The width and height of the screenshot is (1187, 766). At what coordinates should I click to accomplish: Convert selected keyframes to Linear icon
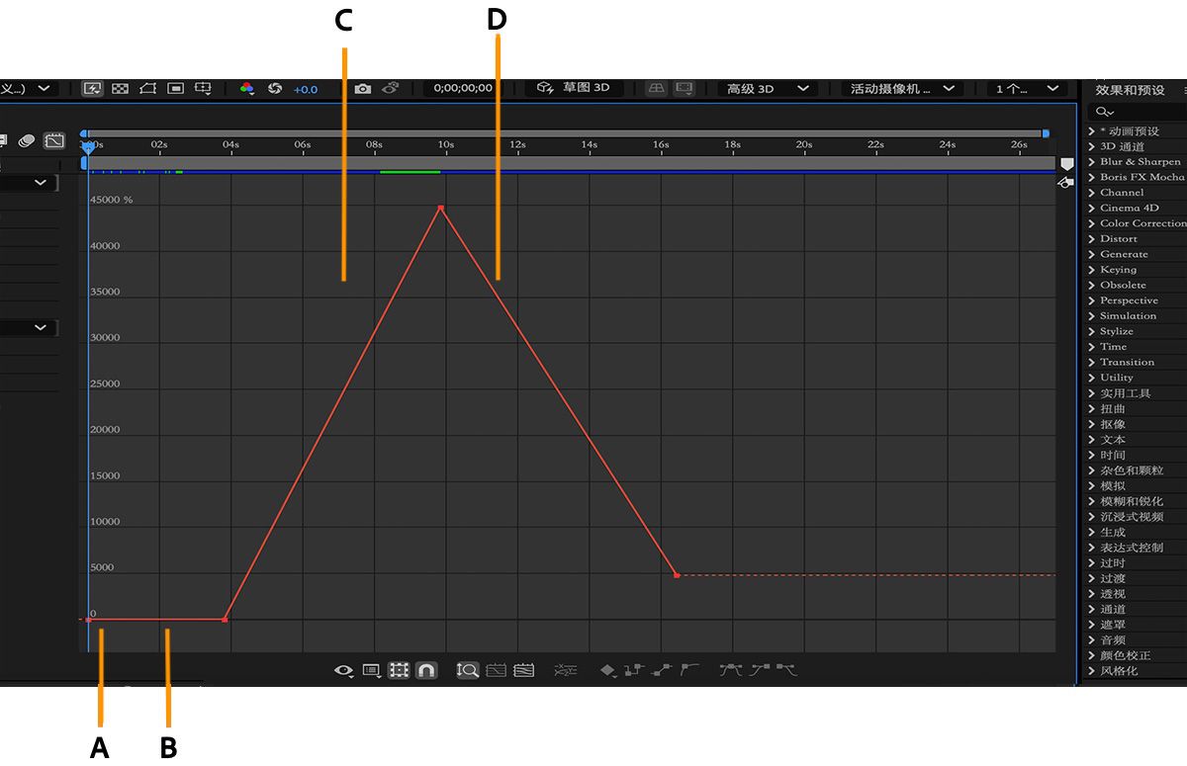click(x=662, y=670)
